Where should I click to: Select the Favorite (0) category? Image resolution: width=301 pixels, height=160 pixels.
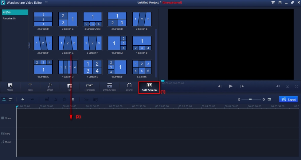[10, 19]
